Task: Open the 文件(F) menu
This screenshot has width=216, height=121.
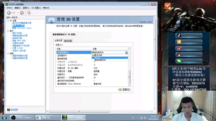Action: pos(9,8)
